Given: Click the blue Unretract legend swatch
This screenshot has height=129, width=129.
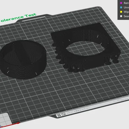Looking at the screenshot, I should [x=121, y=7].
